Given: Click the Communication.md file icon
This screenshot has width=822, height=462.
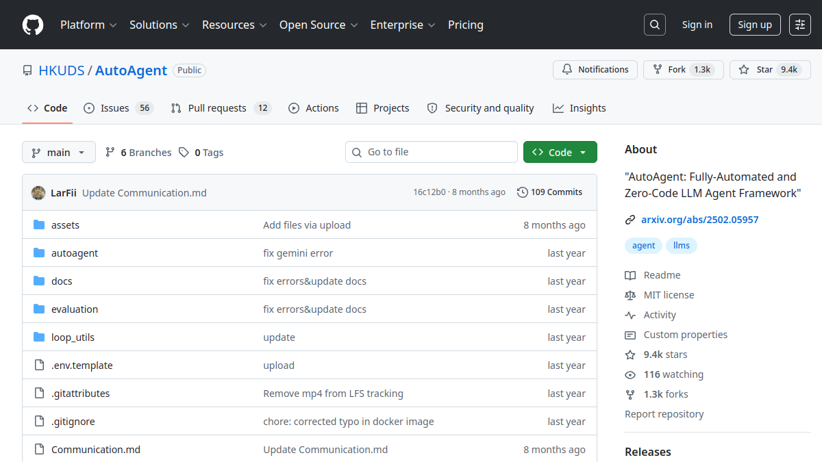Looking at the screenshot, I should 39,450.
